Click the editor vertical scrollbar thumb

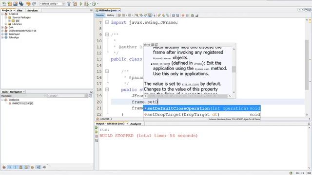[307, 65]
